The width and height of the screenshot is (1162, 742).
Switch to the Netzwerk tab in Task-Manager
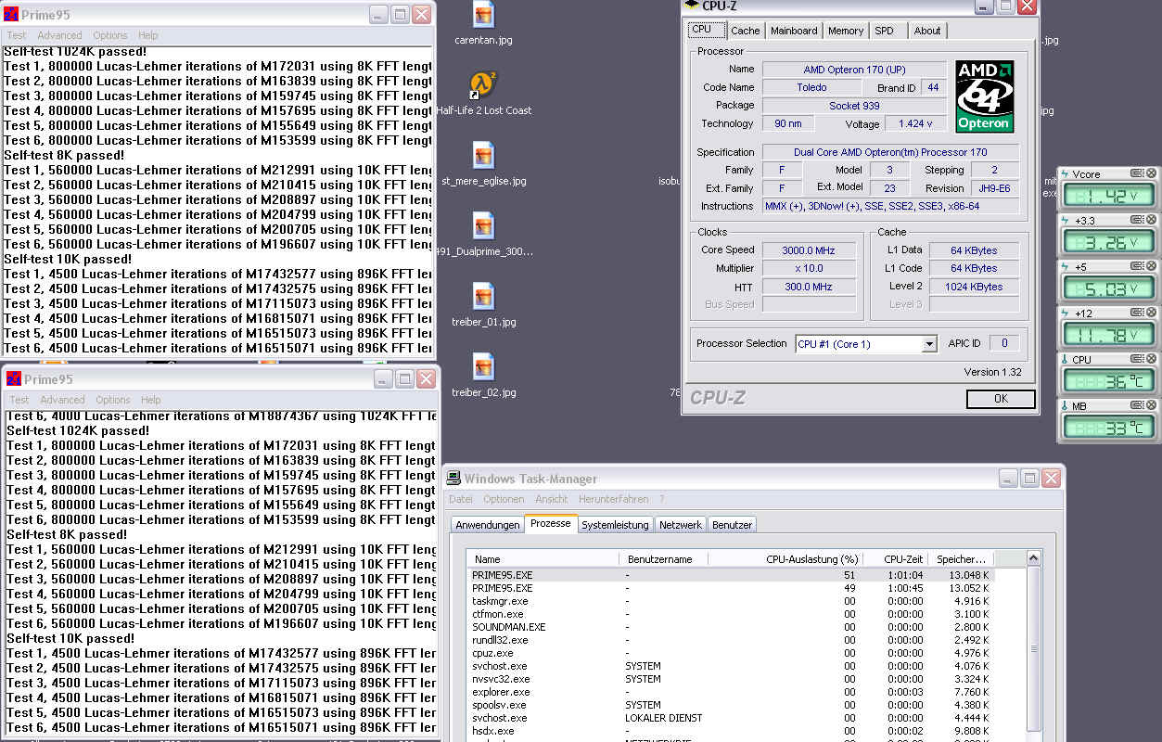pyautogui.click(x=681, y=525)
